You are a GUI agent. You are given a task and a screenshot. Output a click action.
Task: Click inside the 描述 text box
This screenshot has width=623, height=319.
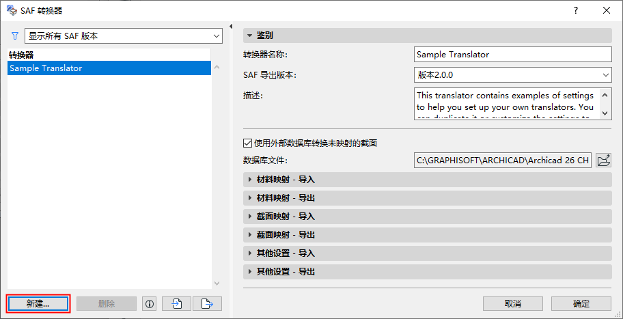click(507, 104)
